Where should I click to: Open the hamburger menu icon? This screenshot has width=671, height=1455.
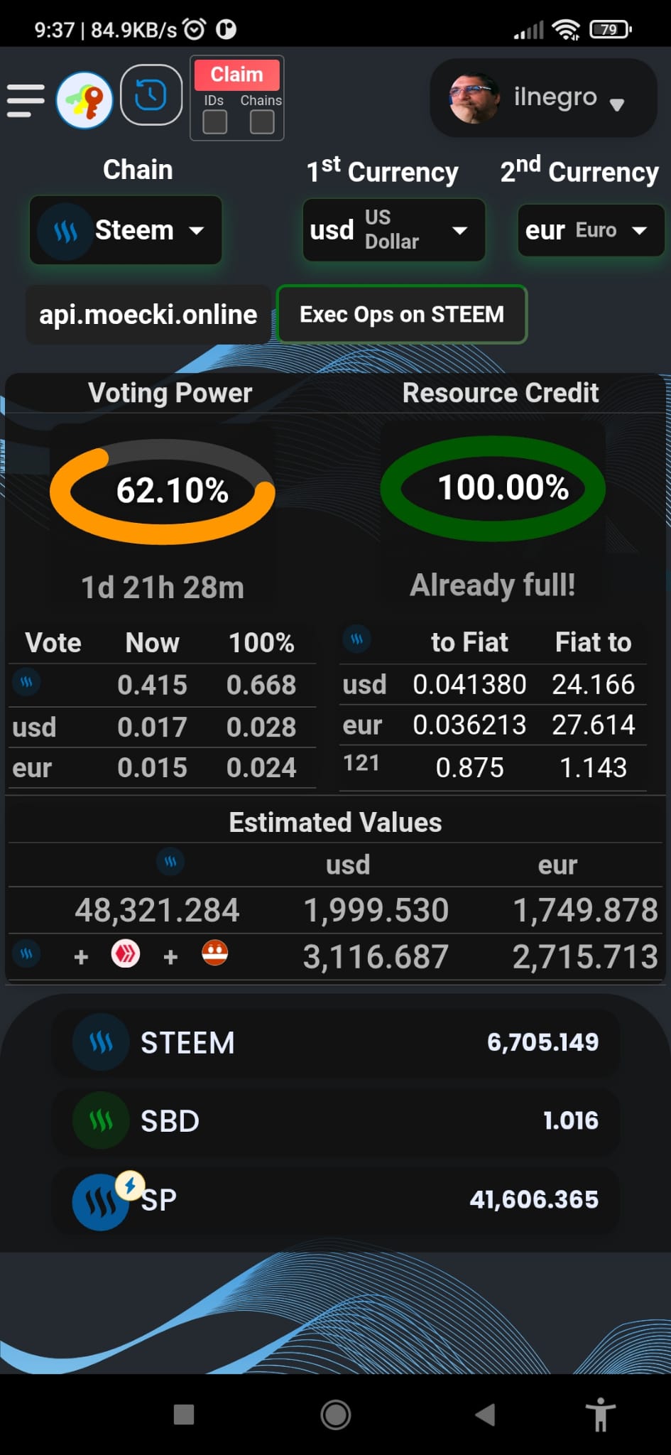(26, 100)
